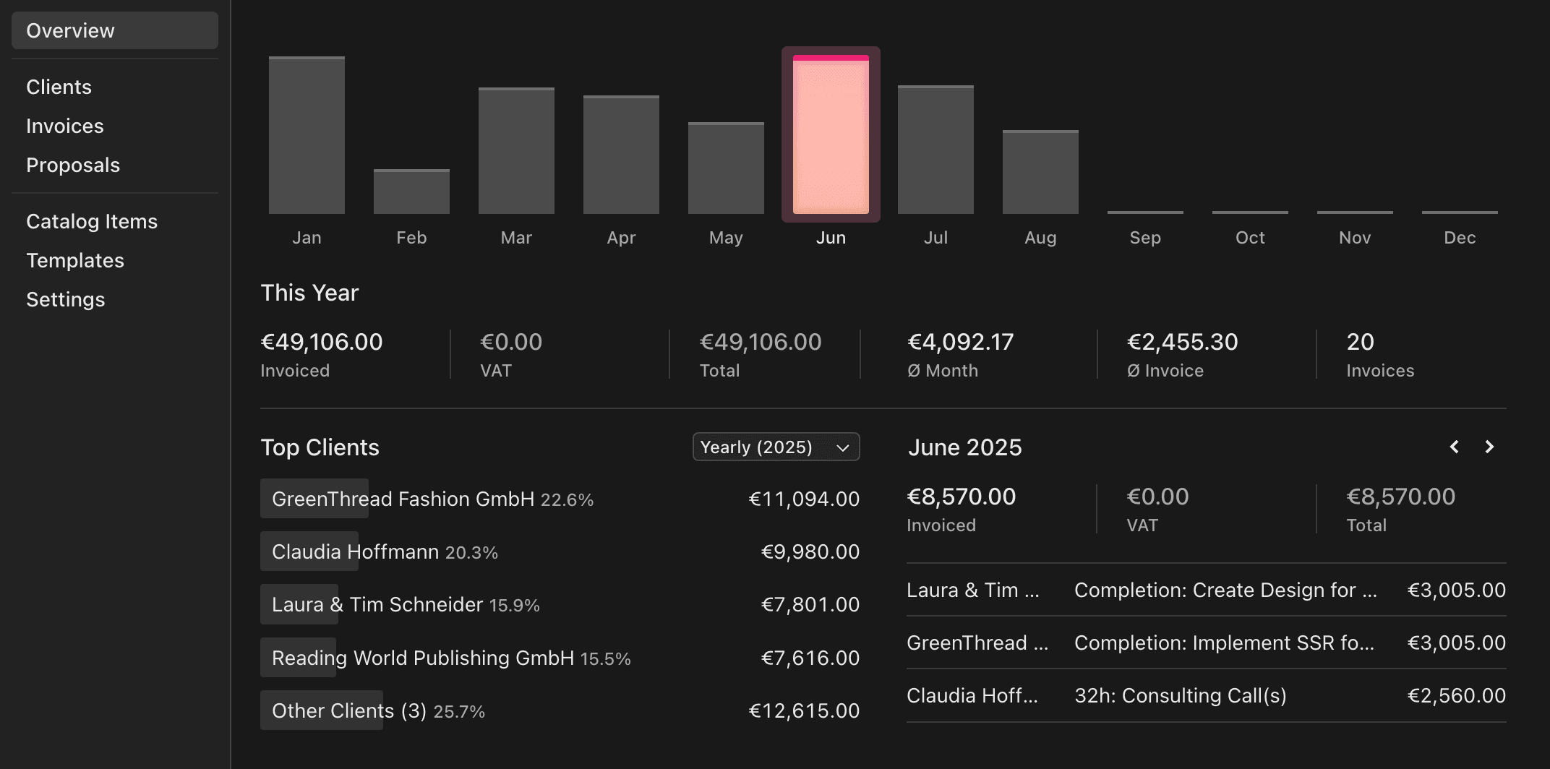Go to Proposals in the sidebar
This screenshot has width=1550, height=769.
(73, 165)
